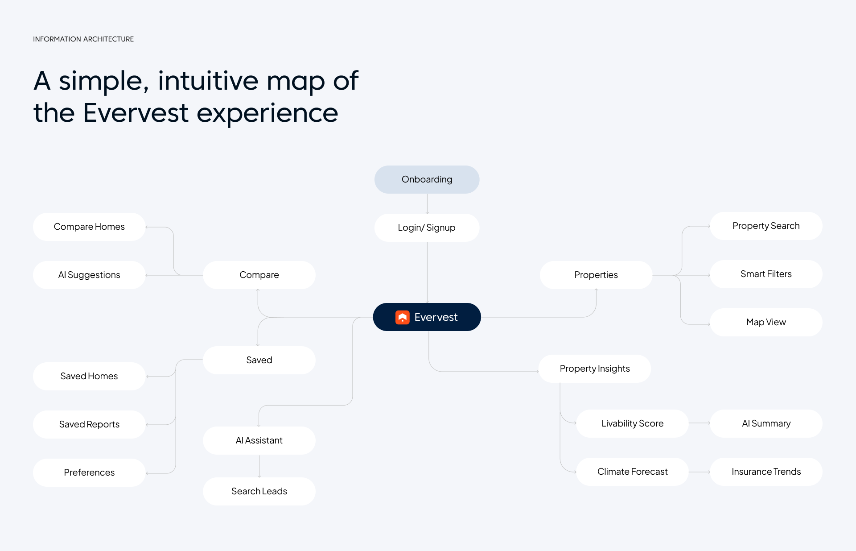Select the Climate Forecast node
Screen dimensions: 856x551
[632, 472]
